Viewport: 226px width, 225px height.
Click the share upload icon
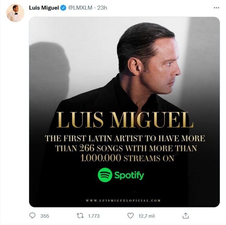click(x=186, y=216)
